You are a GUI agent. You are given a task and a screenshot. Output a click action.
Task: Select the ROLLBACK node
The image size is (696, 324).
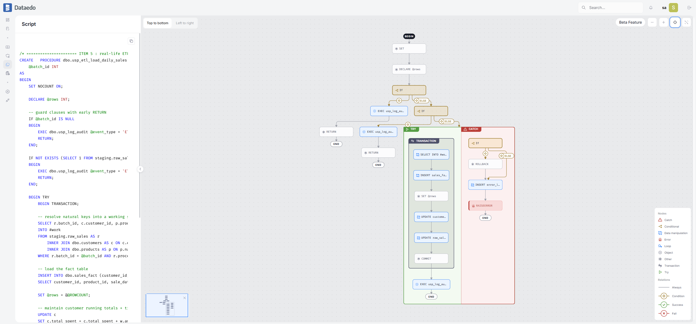[485, 164]
